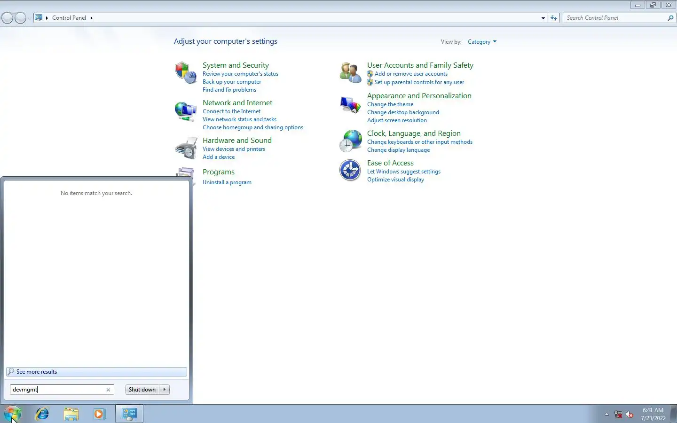
Task: Show hidden tray icons arrow
Action: 606,415
